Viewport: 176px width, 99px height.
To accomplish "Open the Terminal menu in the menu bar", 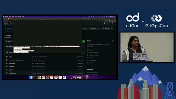I will coord(7,16).
